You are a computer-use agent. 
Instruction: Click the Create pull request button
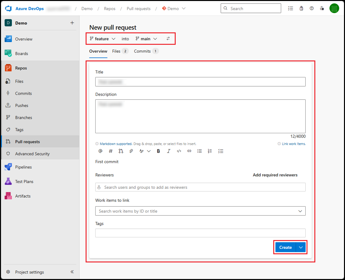pyautogui.click(x=285, y=247)
